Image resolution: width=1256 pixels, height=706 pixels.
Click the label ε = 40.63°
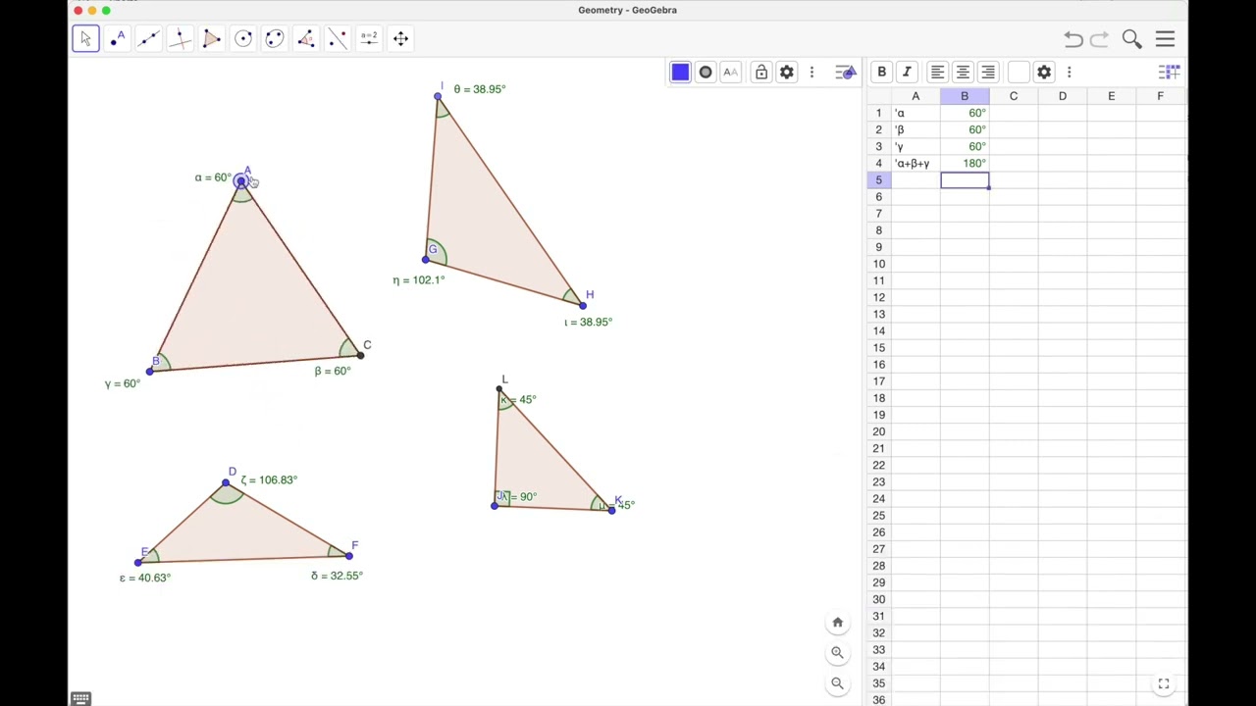pyautogui.click(x=145, y=578)
